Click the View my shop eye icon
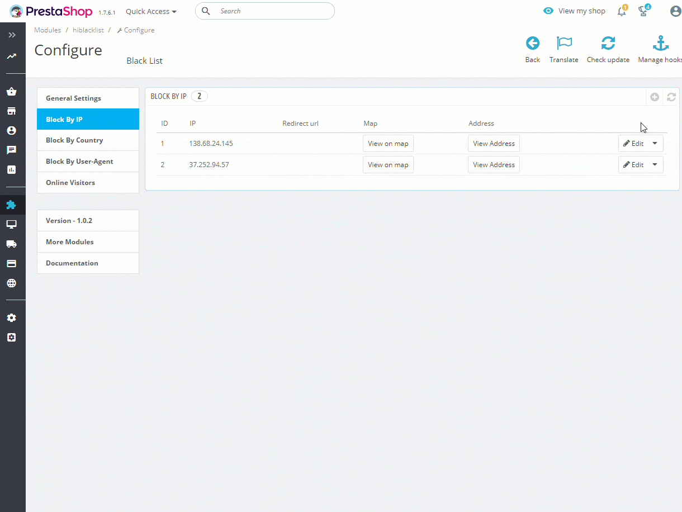This screenshot has width=682, height=512. pos(548,11)
